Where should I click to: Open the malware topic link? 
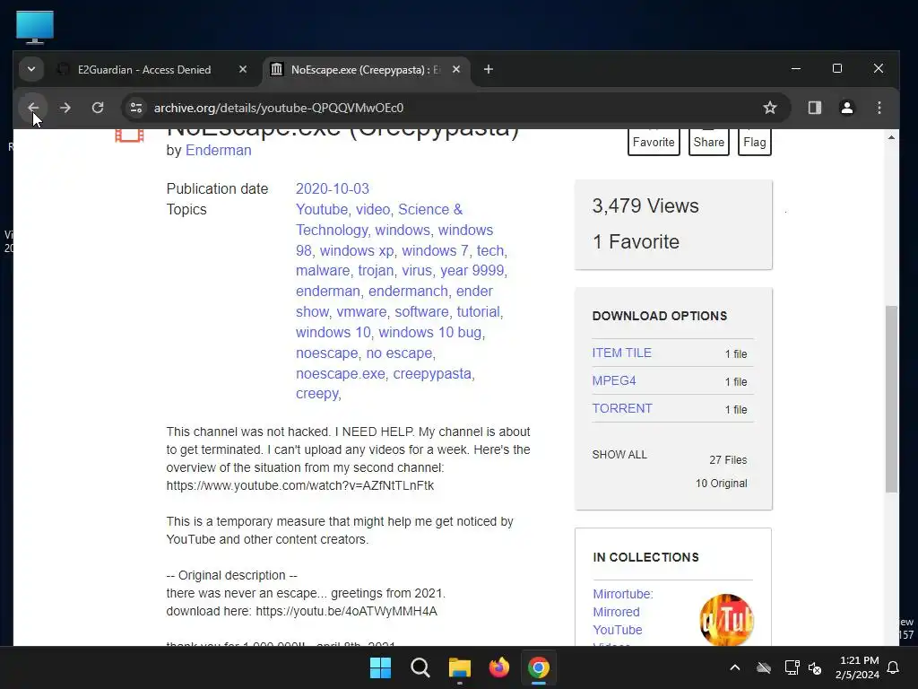pos(323,270)
